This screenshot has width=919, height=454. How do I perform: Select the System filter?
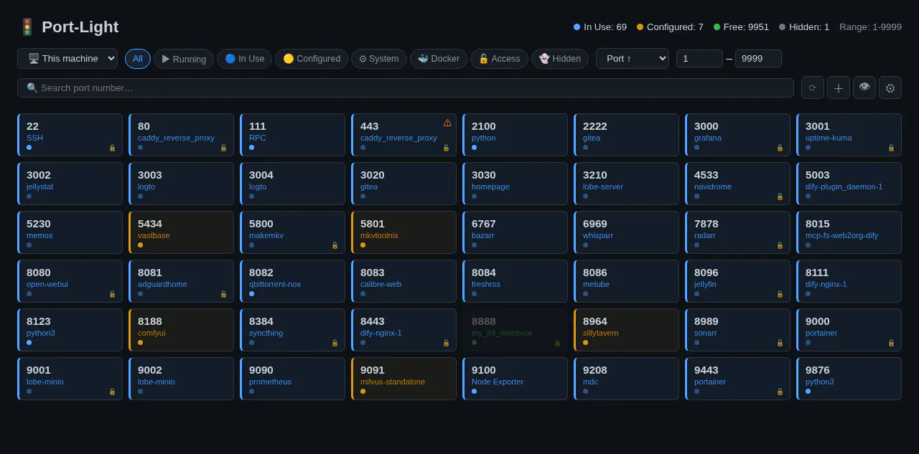click(379, 59)
